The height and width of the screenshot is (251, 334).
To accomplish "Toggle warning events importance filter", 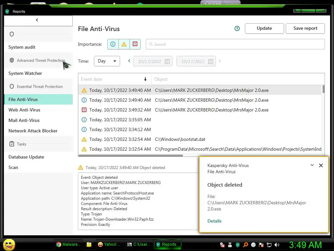I will (124, 44).
